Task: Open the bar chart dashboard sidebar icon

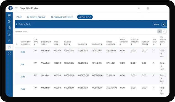Action: point(9,15)
